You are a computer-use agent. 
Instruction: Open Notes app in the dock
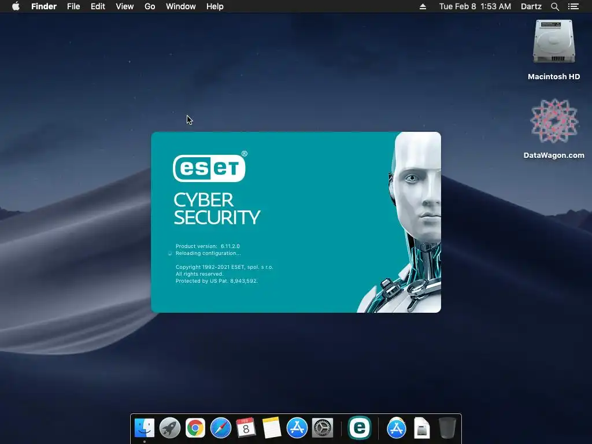pyautogui.click(x=272, y=428)
